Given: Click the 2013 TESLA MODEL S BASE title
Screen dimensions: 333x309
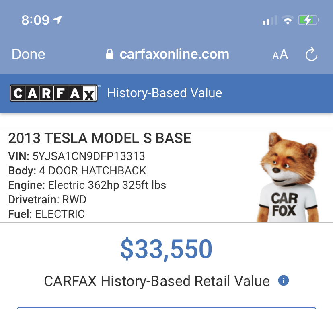Looking at the screenshot, I should pyautogui.click(x=100, y=138).
